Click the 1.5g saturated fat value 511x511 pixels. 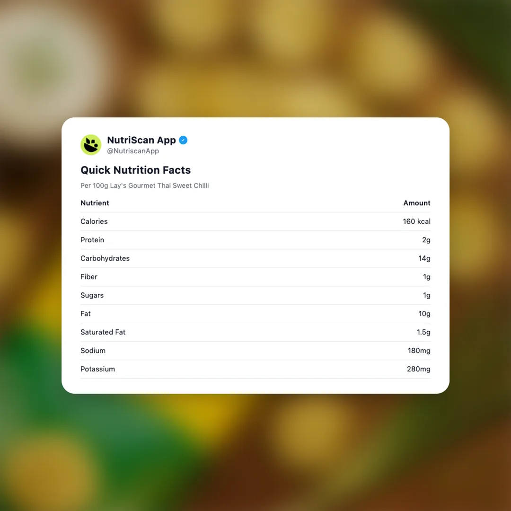click(x=423, y=332)
